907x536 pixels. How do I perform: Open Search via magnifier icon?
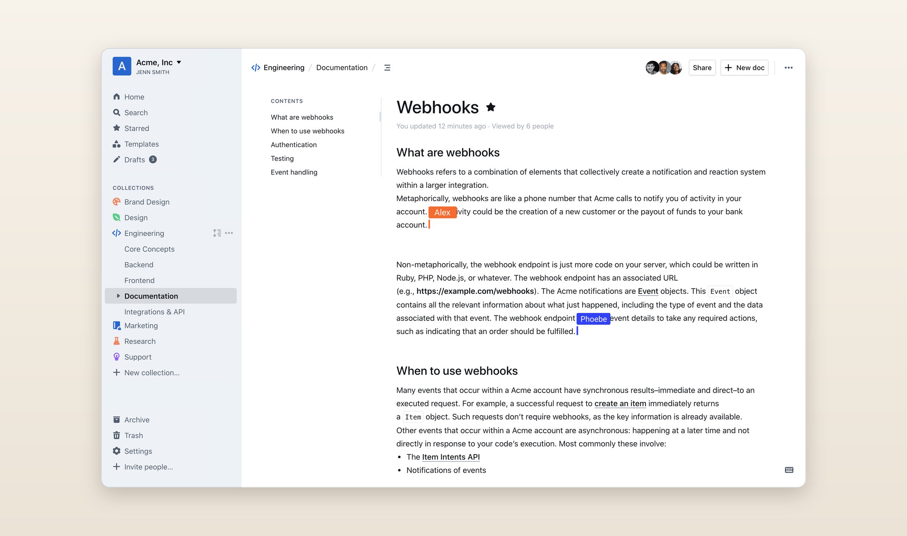pyautogui.click(x=116, y=113)
